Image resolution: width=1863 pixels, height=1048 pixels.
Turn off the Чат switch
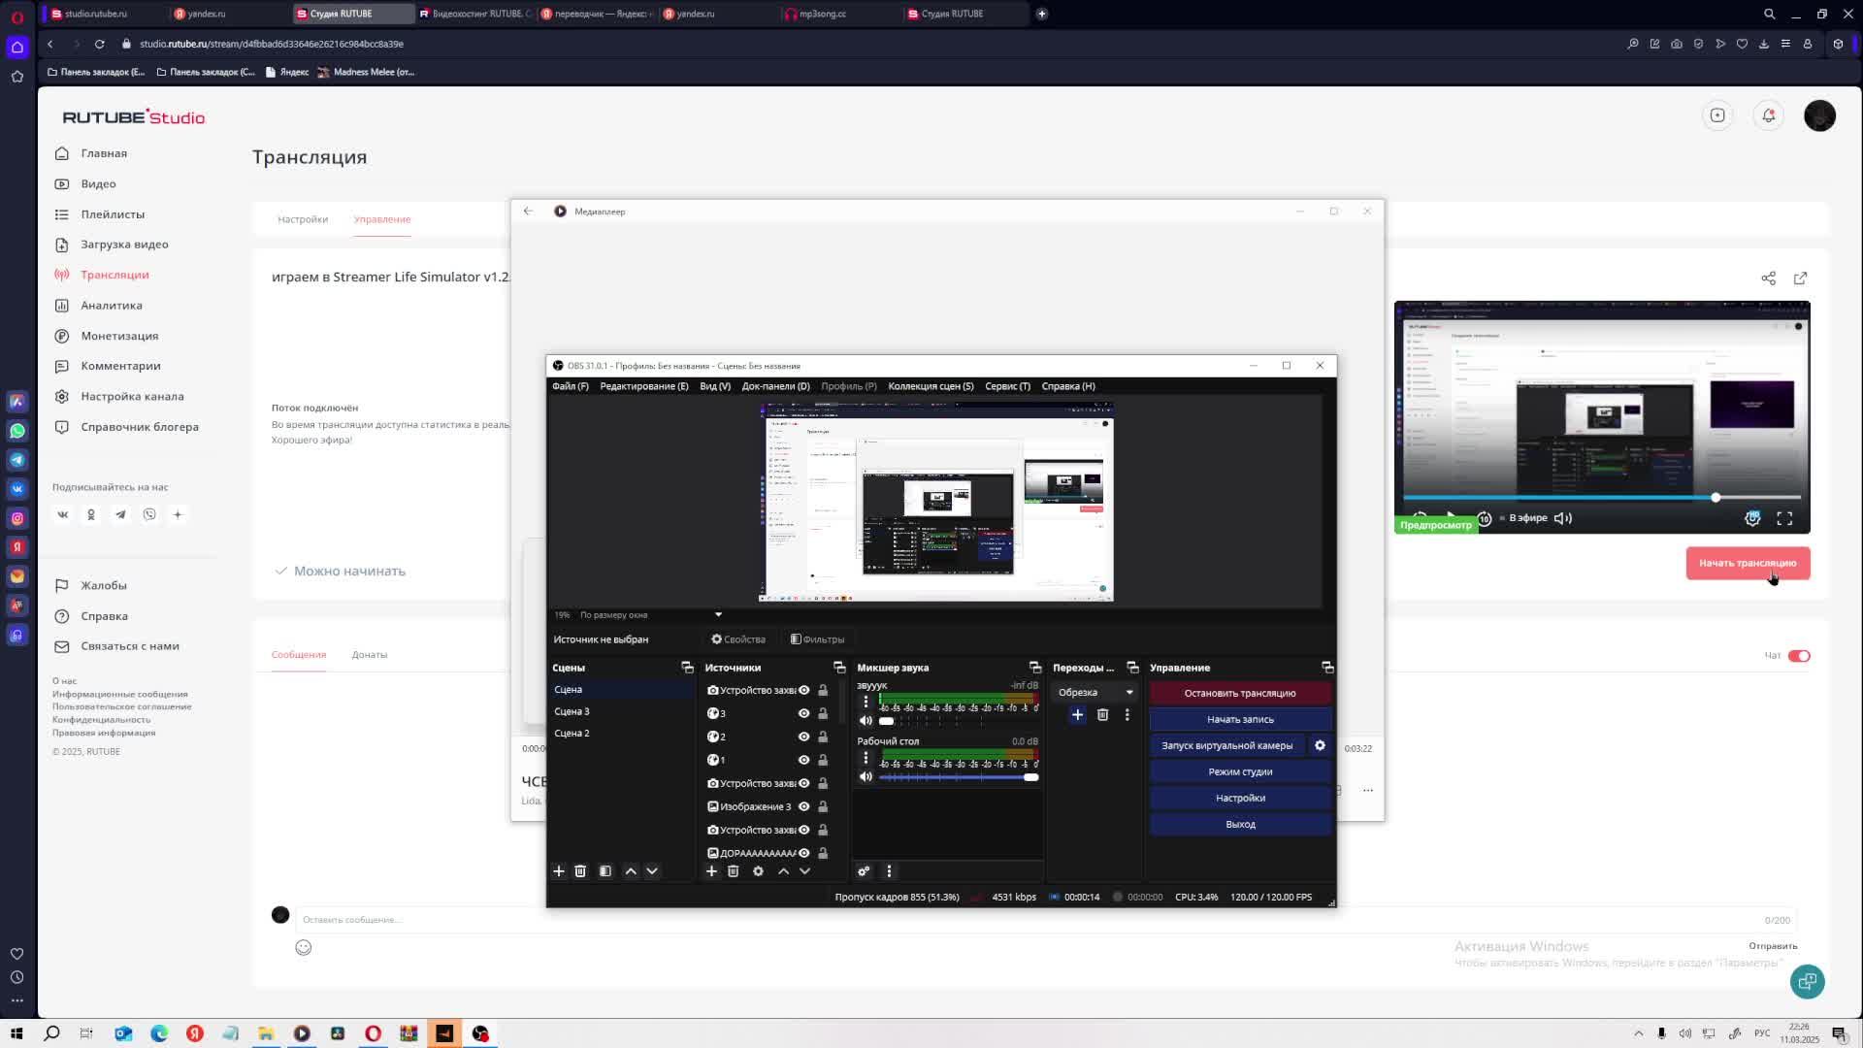click(1798, 656)
